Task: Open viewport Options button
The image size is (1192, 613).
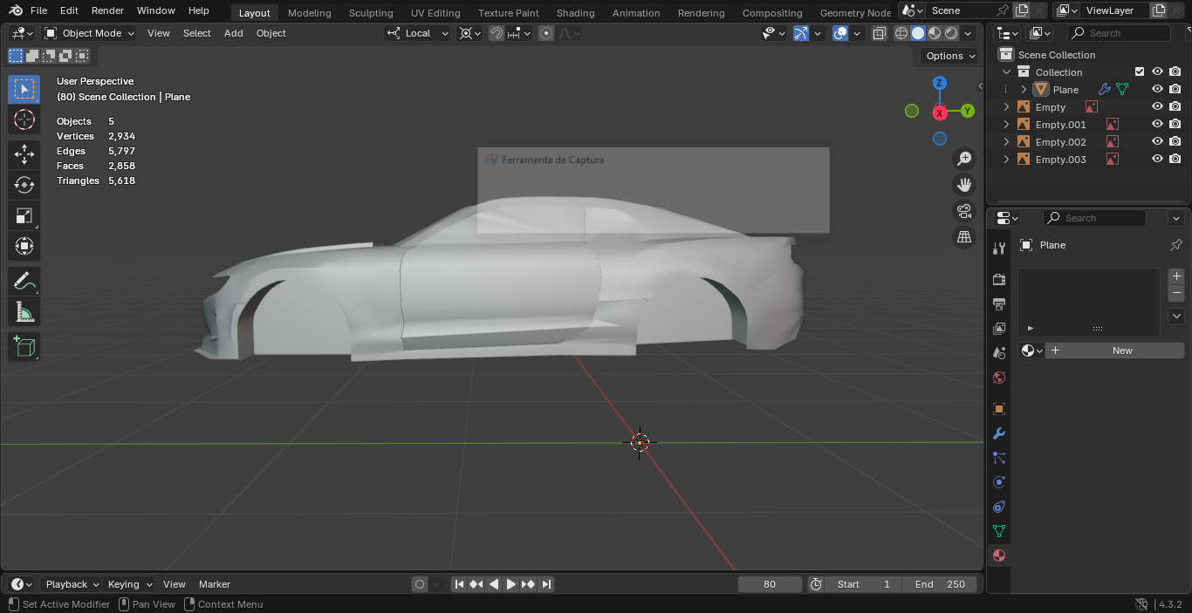Action: click(950, 56)
